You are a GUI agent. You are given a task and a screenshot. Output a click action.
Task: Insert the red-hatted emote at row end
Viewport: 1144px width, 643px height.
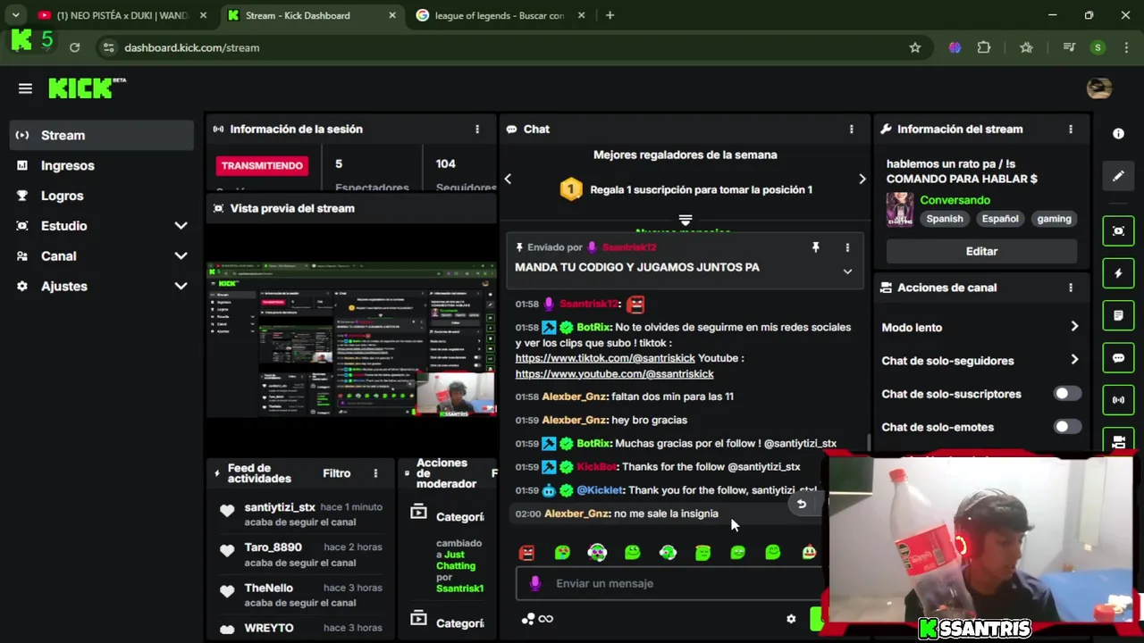click(x=809, y=553)
